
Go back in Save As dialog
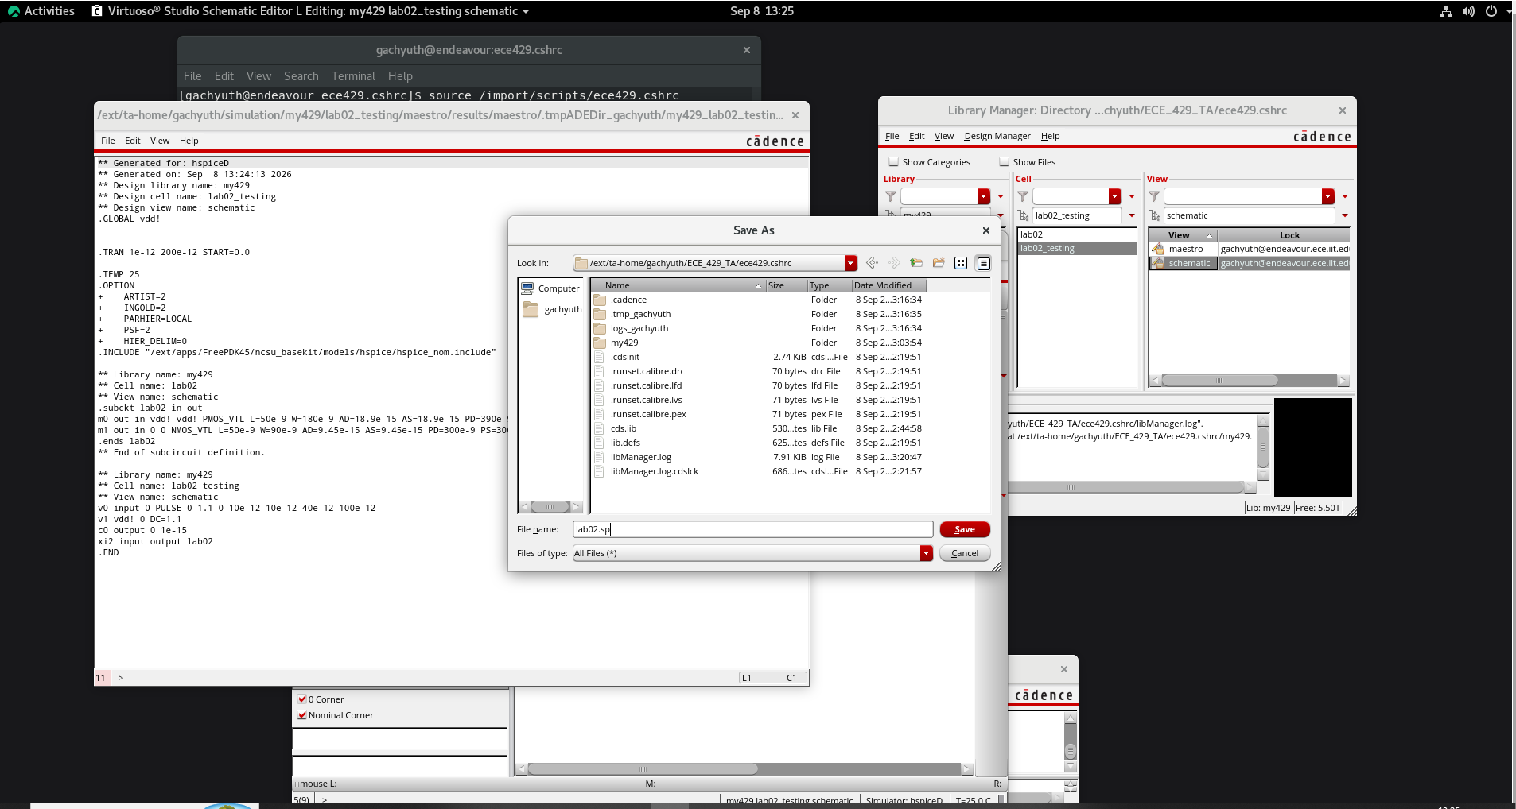[x=872, y=263]
